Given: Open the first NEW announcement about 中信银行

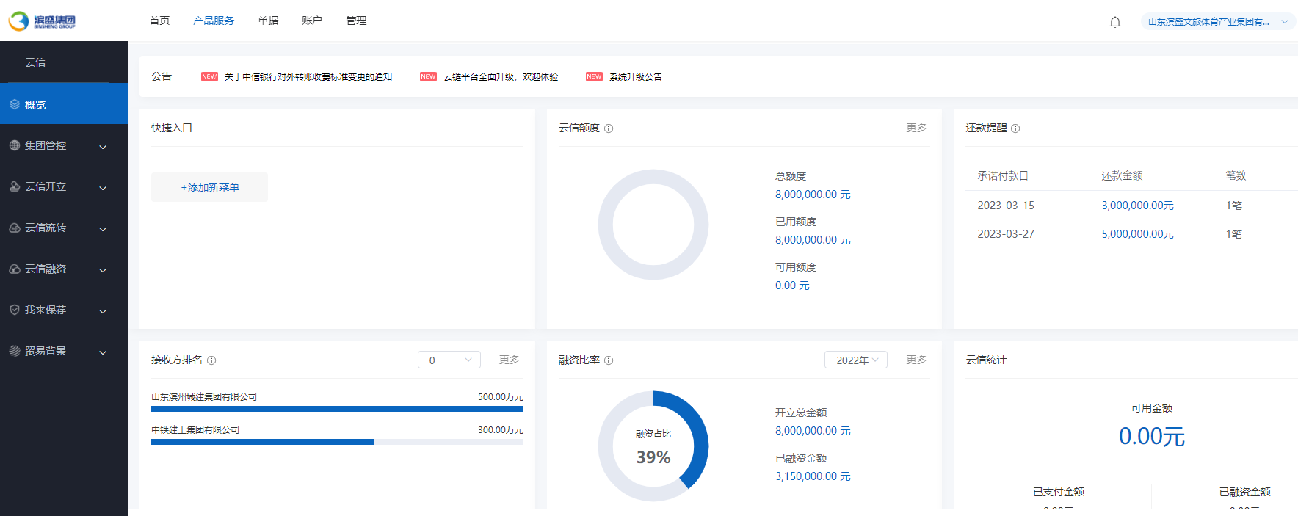Looking at the screenshot, I should pos(308,77).
